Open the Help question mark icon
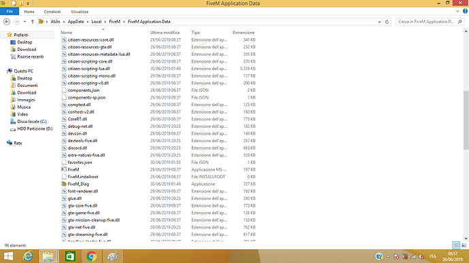This screenshot has height=263, width=469. tap(465, 12)
